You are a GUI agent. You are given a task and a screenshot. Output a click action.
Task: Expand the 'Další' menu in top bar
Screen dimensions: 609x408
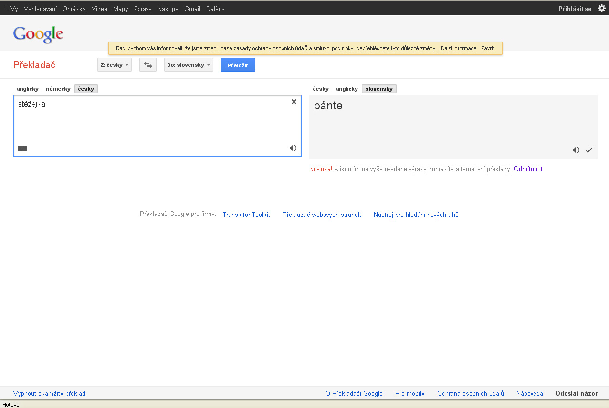pos(215,9)
